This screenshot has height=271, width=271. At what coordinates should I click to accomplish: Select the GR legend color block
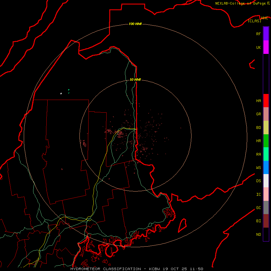click(x=266, y=114)
